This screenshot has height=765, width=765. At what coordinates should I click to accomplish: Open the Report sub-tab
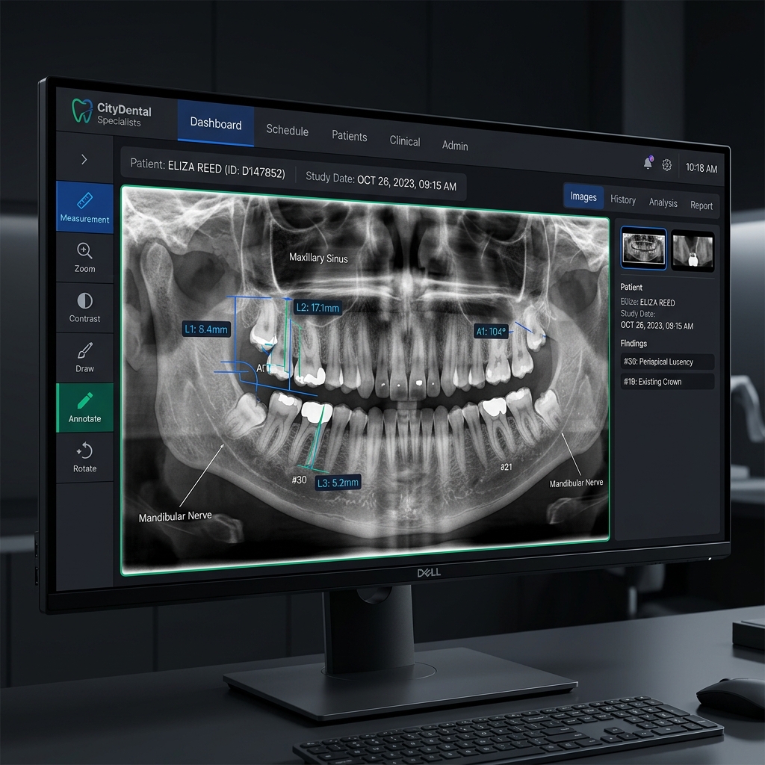point(701,205)
